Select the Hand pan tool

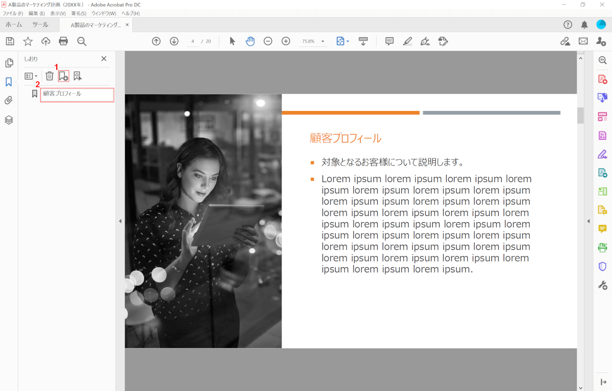(x=250, y=42)
